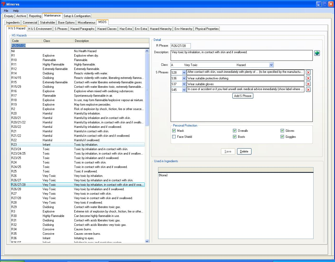The height and width of the screenshot is (262, 335).
Task: Sort the list by Description column header
Action: (x=111, y=41)
